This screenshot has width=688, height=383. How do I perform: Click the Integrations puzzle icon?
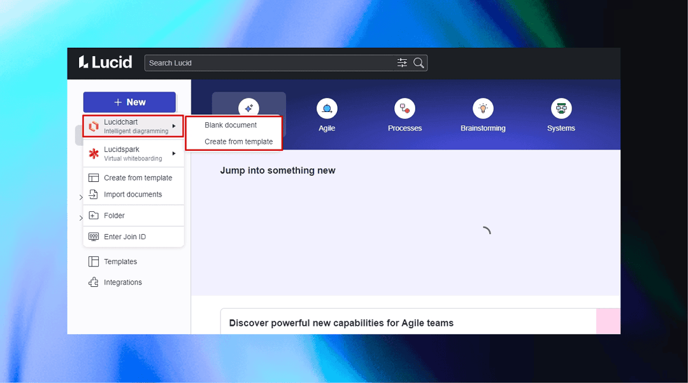94,282
